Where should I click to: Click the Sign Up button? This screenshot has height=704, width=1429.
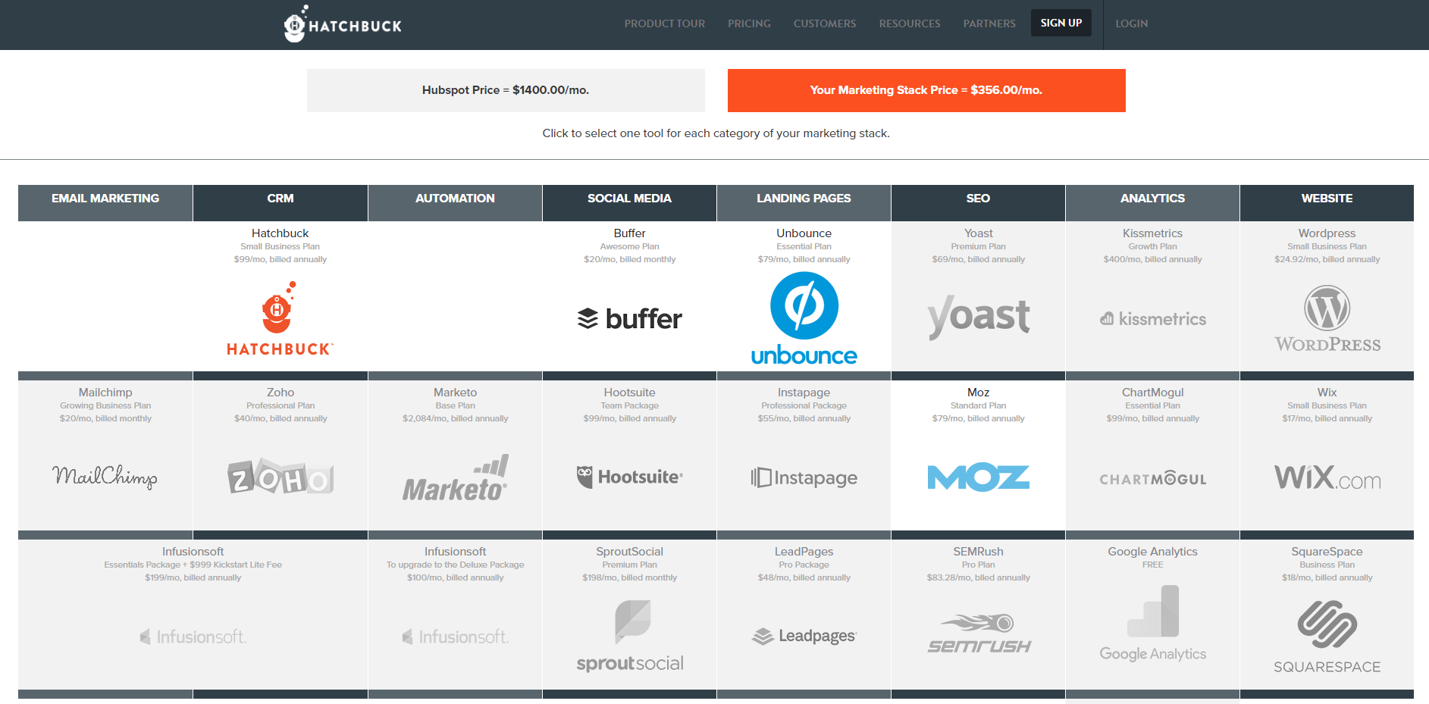click(x=1061, y=23)
